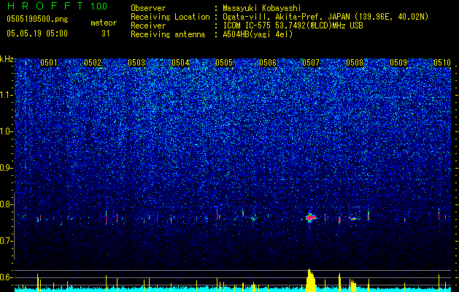Screen dimensions: 459x292
Task: Click the 0508 time marker
Action: [355, 62]
